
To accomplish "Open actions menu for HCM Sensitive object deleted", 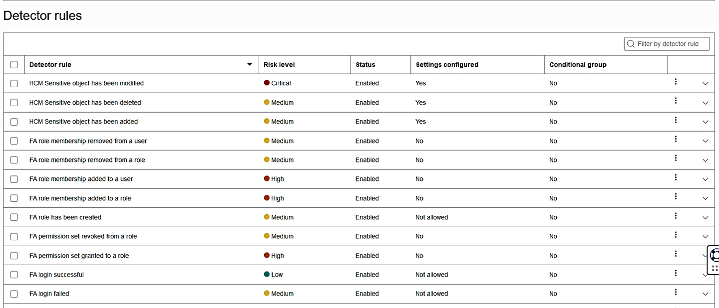I will tap(676, 101).
